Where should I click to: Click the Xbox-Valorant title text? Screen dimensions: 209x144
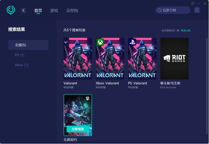[x=107, y=83]
